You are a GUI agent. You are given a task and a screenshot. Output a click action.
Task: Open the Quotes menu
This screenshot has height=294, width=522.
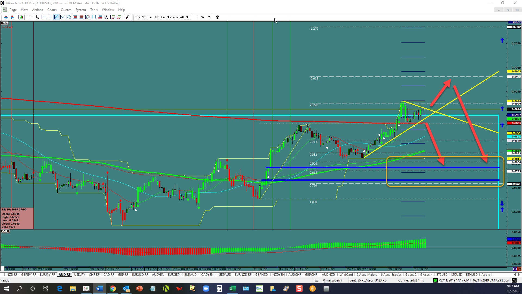click(66, 10)
